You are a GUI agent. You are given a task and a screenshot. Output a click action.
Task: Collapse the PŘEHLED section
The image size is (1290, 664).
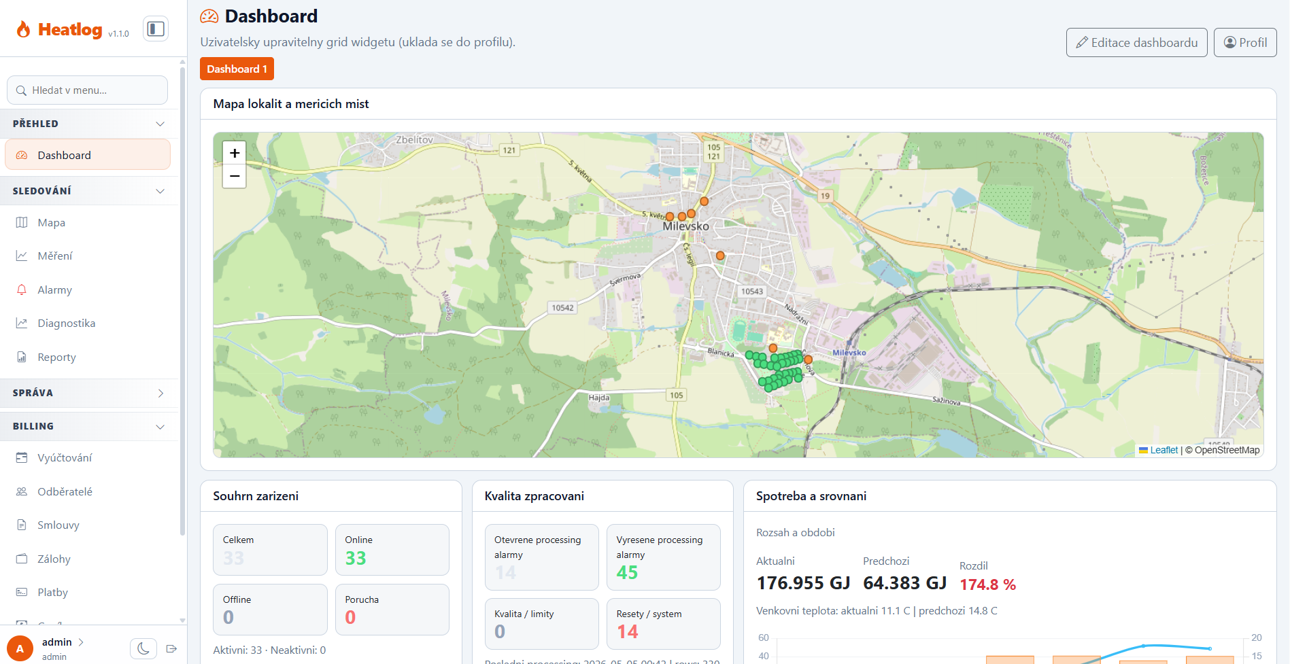[x=89, y=124]
